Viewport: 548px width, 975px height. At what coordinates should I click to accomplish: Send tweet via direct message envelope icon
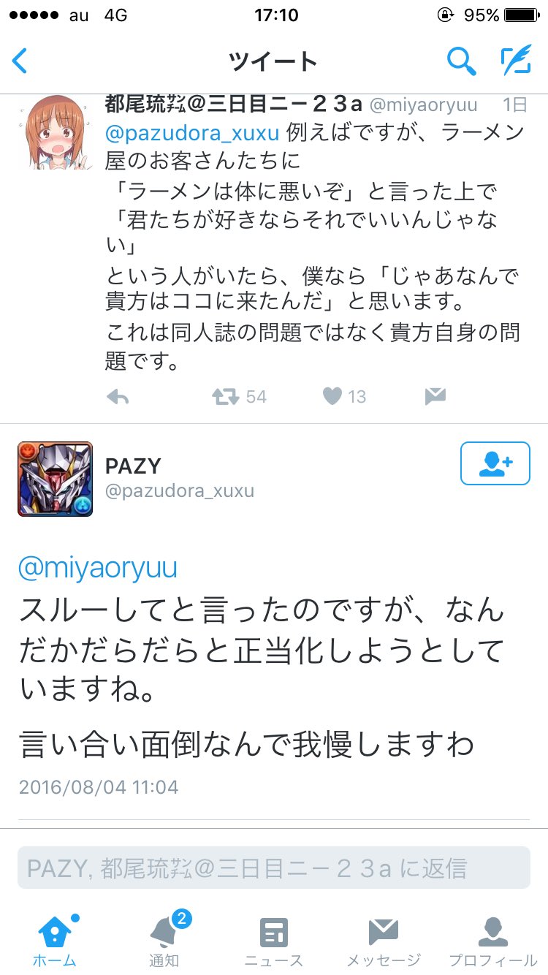[x=435, y=397]
